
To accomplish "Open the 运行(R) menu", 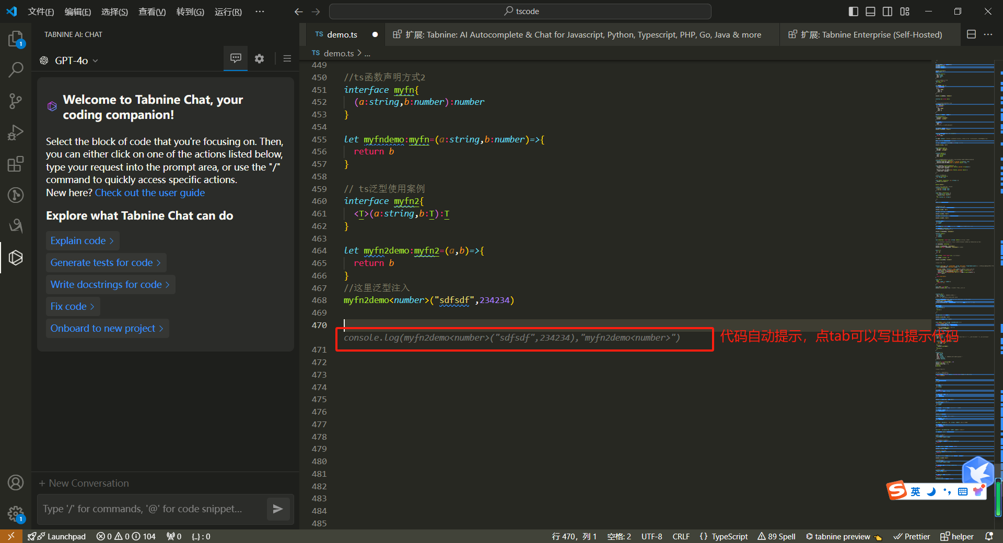I will (x=228, y=11).
